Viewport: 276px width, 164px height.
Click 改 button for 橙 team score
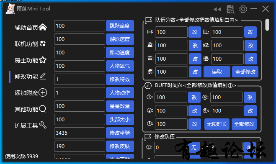pyautogui.click(x=250, y=59)
